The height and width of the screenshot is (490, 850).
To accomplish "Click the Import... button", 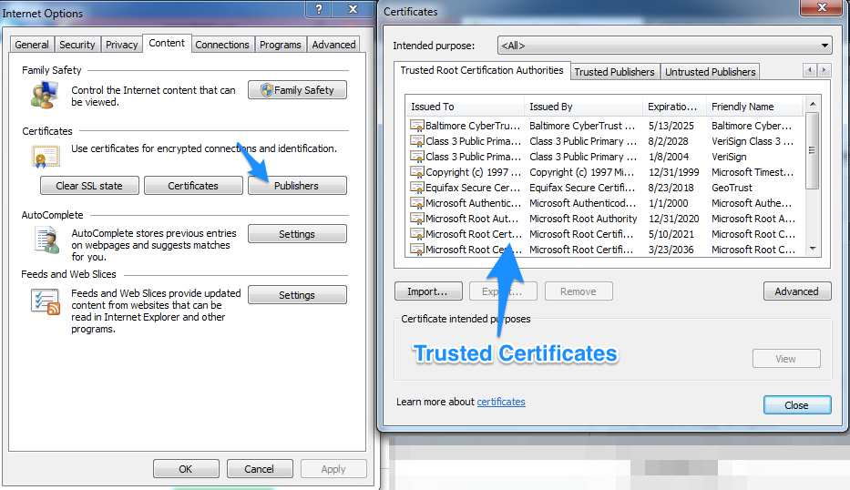I will coord(428,291).
